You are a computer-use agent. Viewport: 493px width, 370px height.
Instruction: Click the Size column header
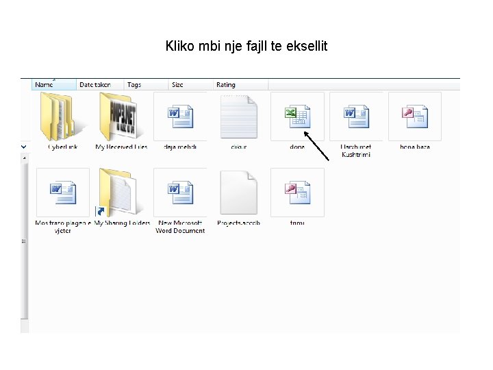[x=190, y=85]
